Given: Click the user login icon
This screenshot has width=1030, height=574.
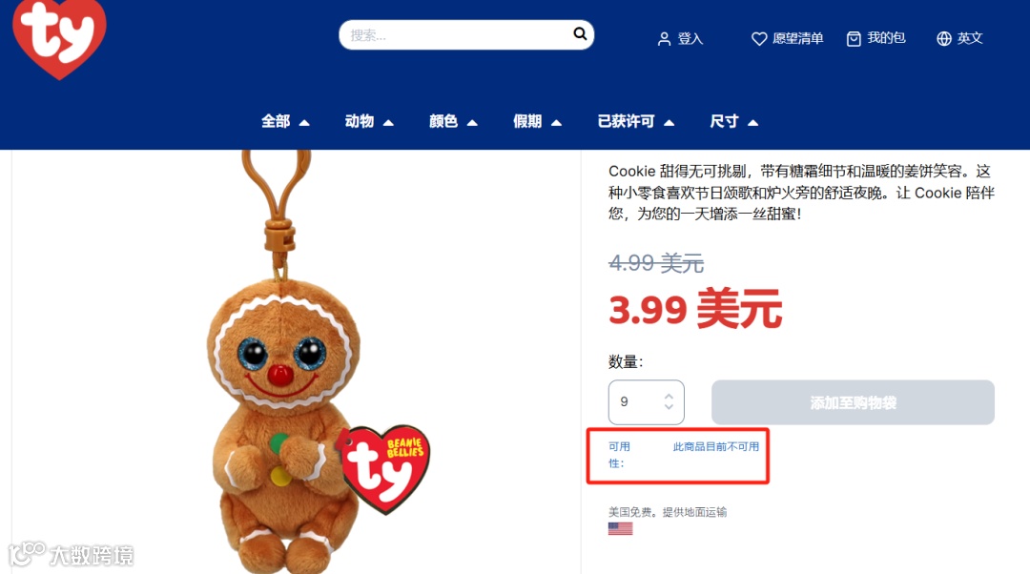Looking at the screenshot, I should click(x=664, y=39).
